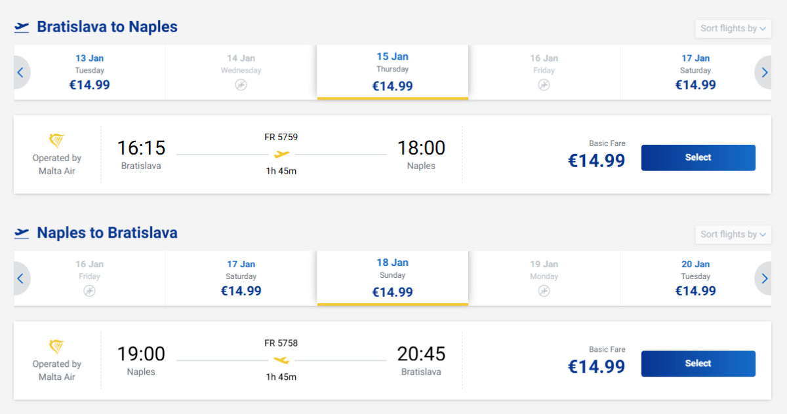Click the no-flights icon under 19 Jan Monday
Image resolution: width=787 pixels, height=414 pixels.
click(x=544, y=291)
